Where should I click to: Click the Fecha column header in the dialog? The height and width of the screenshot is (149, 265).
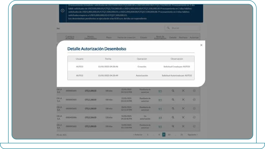pos(108,59)
